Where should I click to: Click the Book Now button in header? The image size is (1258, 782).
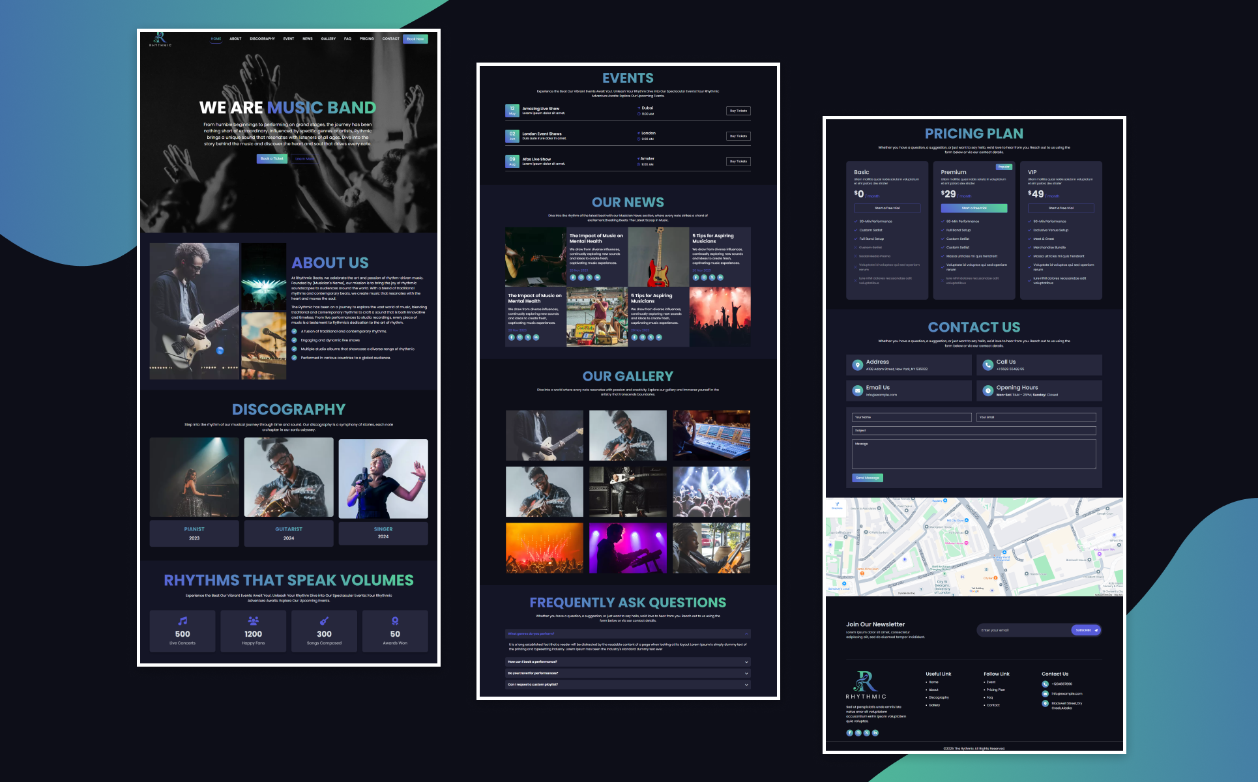tap(415, 39)
